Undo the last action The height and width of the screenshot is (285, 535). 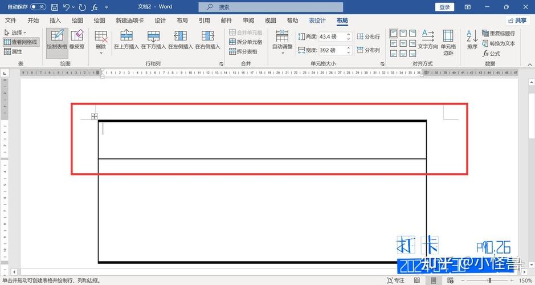(x=66, y=7)
